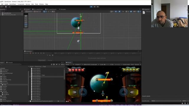189x106 pixels.
Task: Toggle animation Preview mode
Action: [x=26, y=53]
